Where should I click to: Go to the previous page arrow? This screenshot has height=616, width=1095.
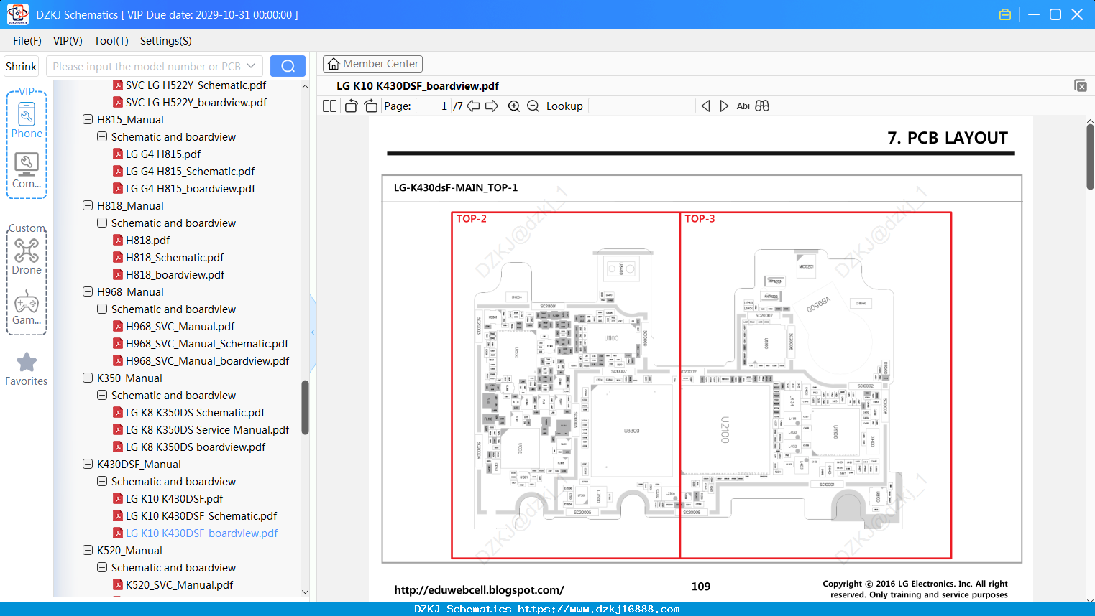(x=473, y=106)
